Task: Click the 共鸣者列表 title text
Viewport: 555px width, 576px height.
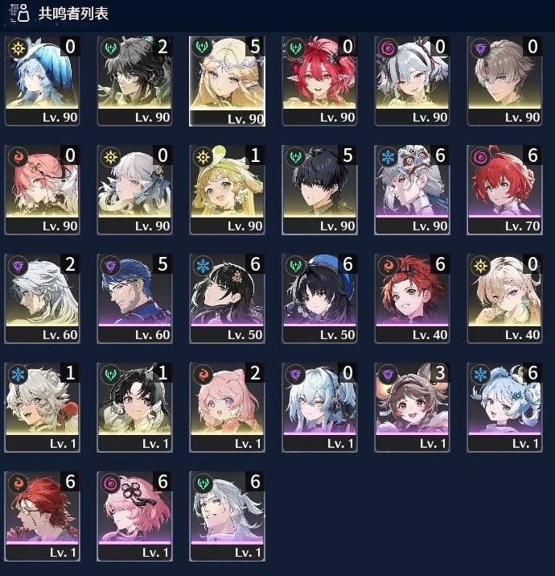Action: click(73, 14)
